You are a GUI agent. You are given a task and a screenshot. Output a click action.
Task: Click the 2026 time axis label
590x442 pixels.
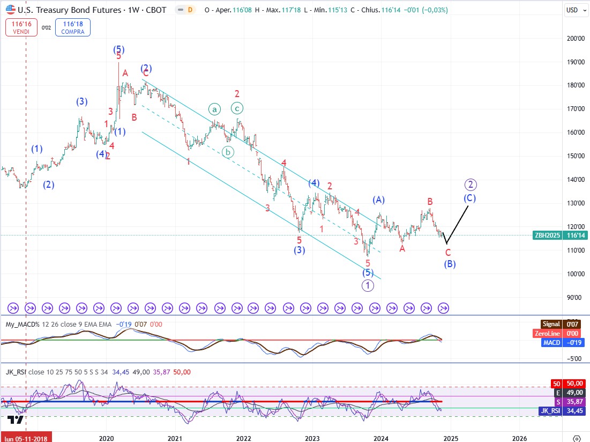[520, 439]
